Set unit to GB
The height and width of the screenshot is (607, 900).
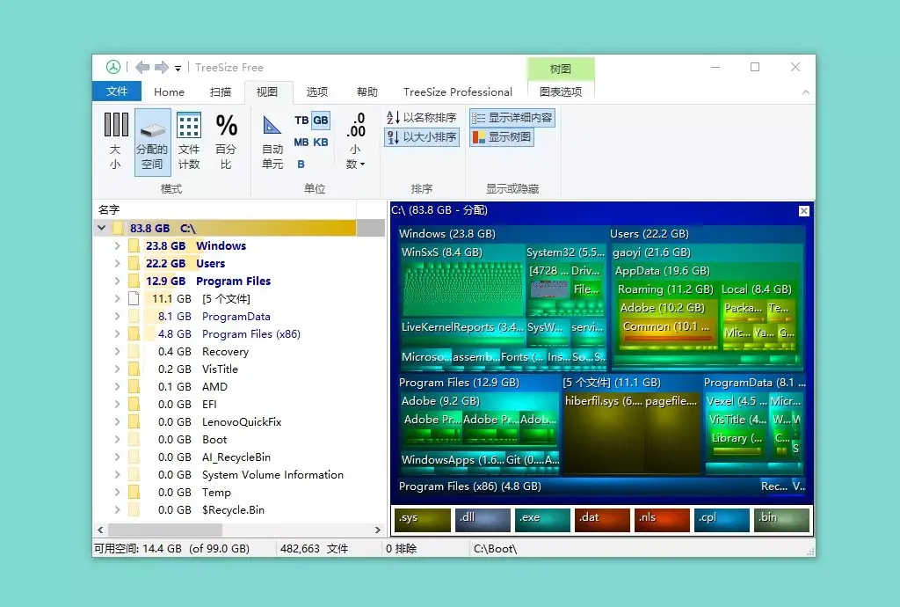(x=320, y=120)
